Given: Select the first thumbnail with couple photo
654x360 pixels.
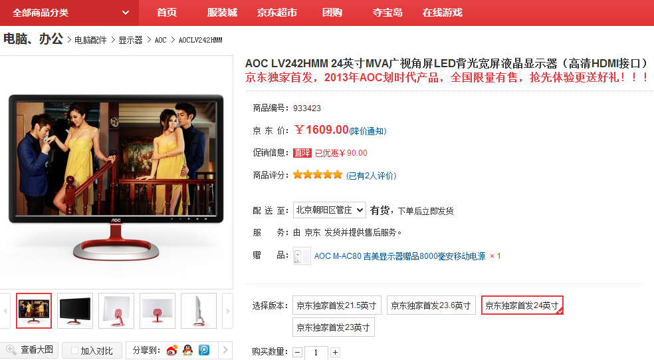Looking at the screenshot, I should pos(34,311).
